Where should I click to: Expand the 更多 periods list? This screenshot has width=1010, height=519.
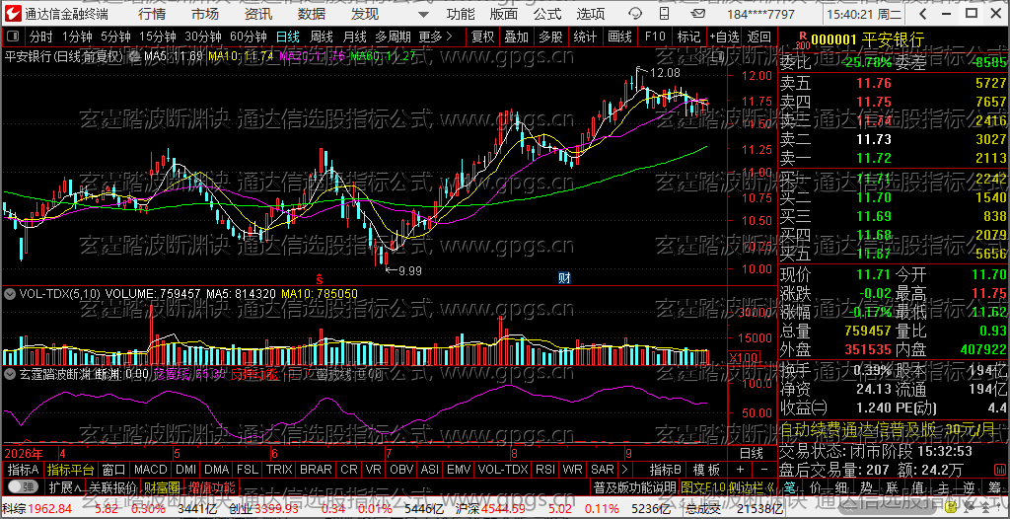coord(435,37)
